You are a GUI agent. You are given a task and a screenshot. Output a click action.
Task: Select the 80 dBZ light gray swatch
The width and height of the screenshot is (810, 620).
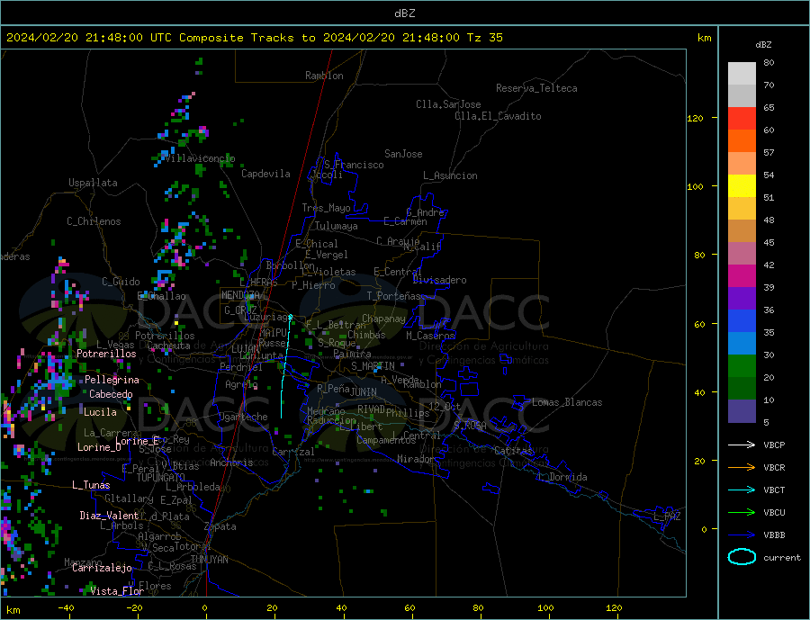coord(742,74)
